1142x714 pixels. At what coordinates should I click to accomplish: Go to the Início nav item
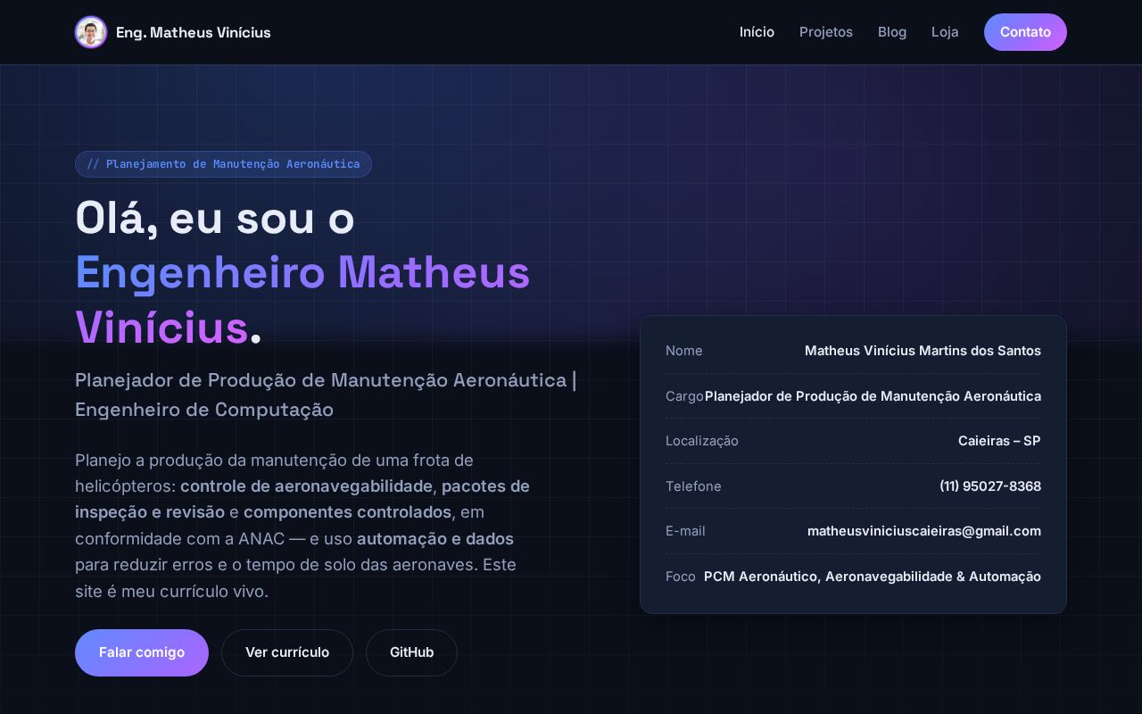pos(757,32)
